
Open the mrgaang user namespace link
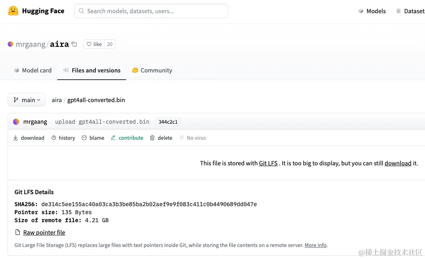coord(30,44)
